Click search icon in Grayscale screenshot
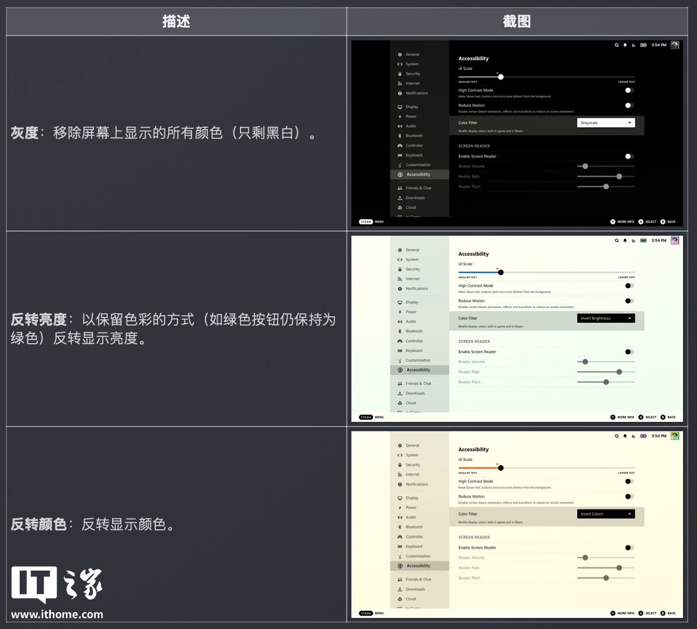Screen dimensions: 697x629 [x=616, y=45]
